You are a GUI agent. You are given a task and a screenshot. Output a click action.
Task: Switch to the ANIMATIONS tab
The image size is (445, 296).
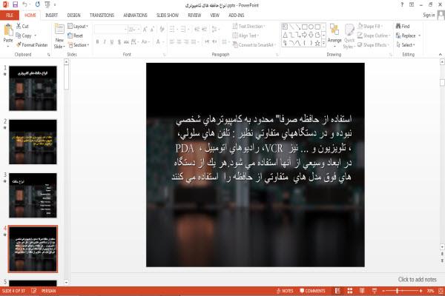click(135, 15)
